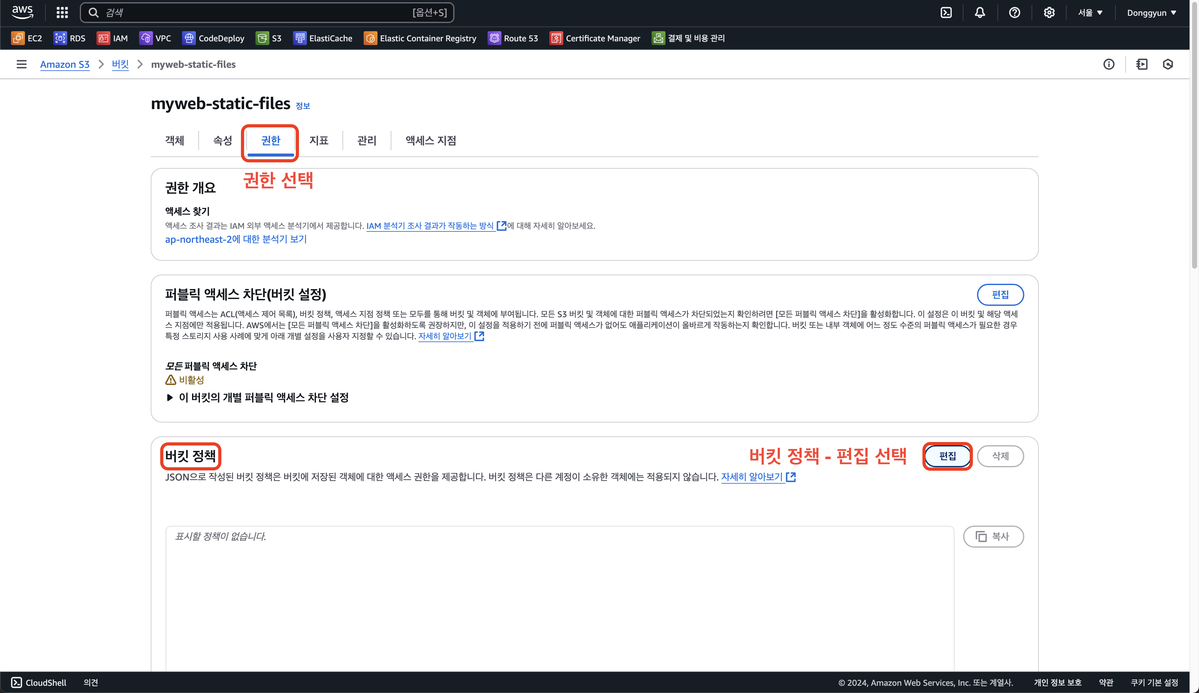Screen dimensions: 1199x693
Task: Click the AWS logo home icon
Action: point(22,12)
